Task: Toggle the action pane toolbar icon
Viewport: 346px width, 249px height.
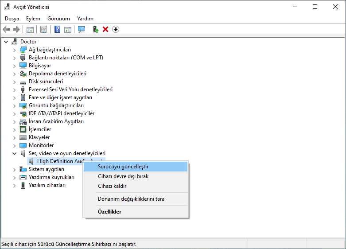Action: [x=68, y=29]
